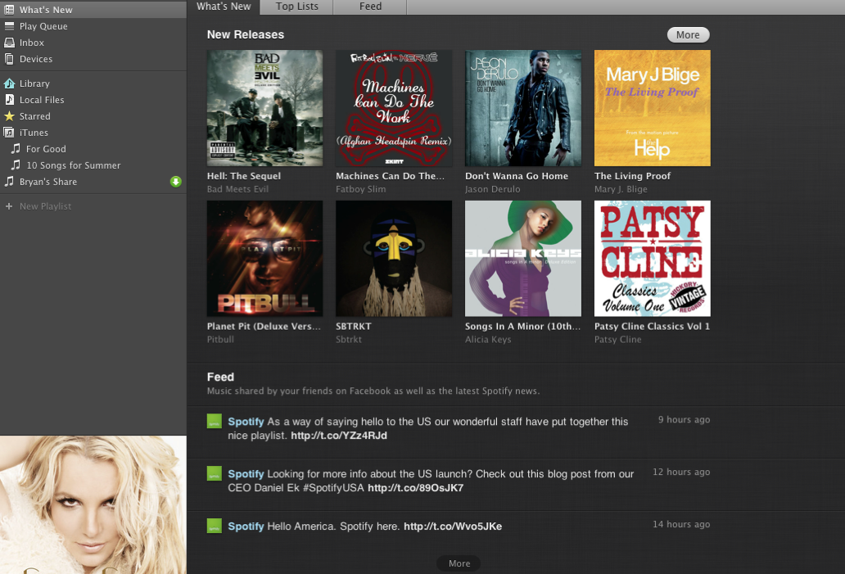Click Spotify avatar on 12 hours ago post
Screen dimensions: 845x574
click(215, 473)
